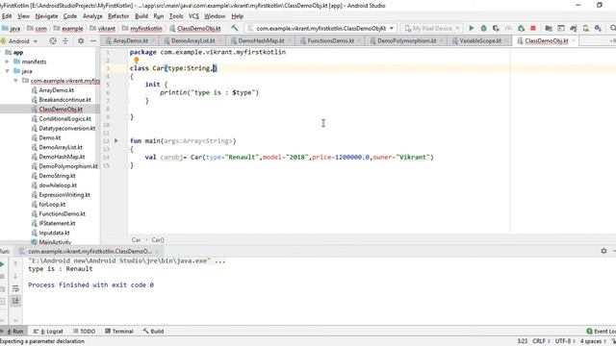Viewport: 616px width, 346px height.
Task: Open the Run tool window button
Action: (13, 331)
